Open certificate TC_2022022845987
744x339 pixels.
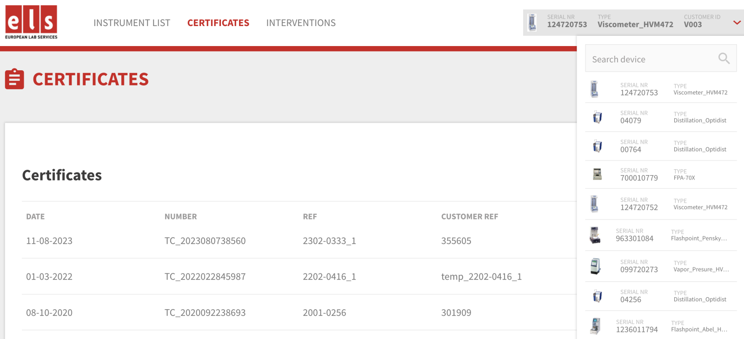coord(205,277)
